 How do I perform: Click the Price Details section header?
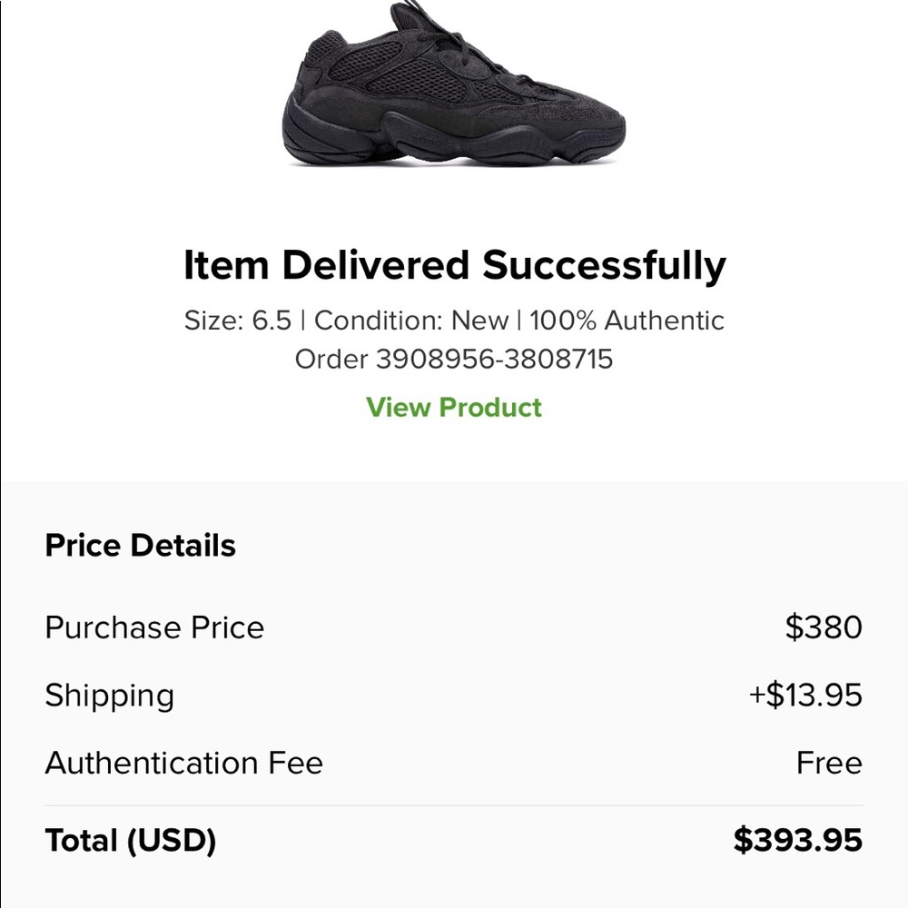pyautogui.click(x=139, y=545)
